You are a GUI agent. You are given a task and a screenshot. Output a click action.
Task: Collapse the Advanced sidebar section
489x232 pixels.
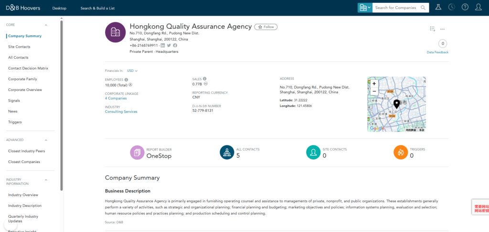coord(46,140)
